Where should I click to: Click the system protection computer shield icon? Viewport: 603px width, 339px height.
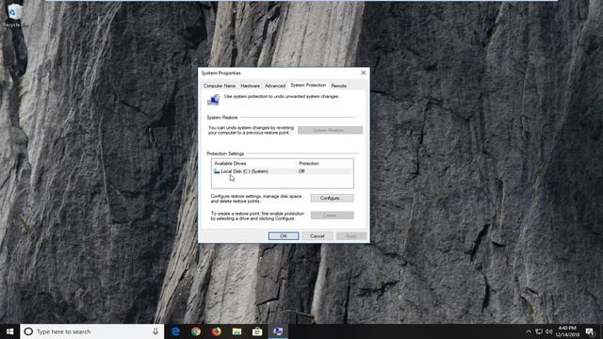click(x=214, y=100)
